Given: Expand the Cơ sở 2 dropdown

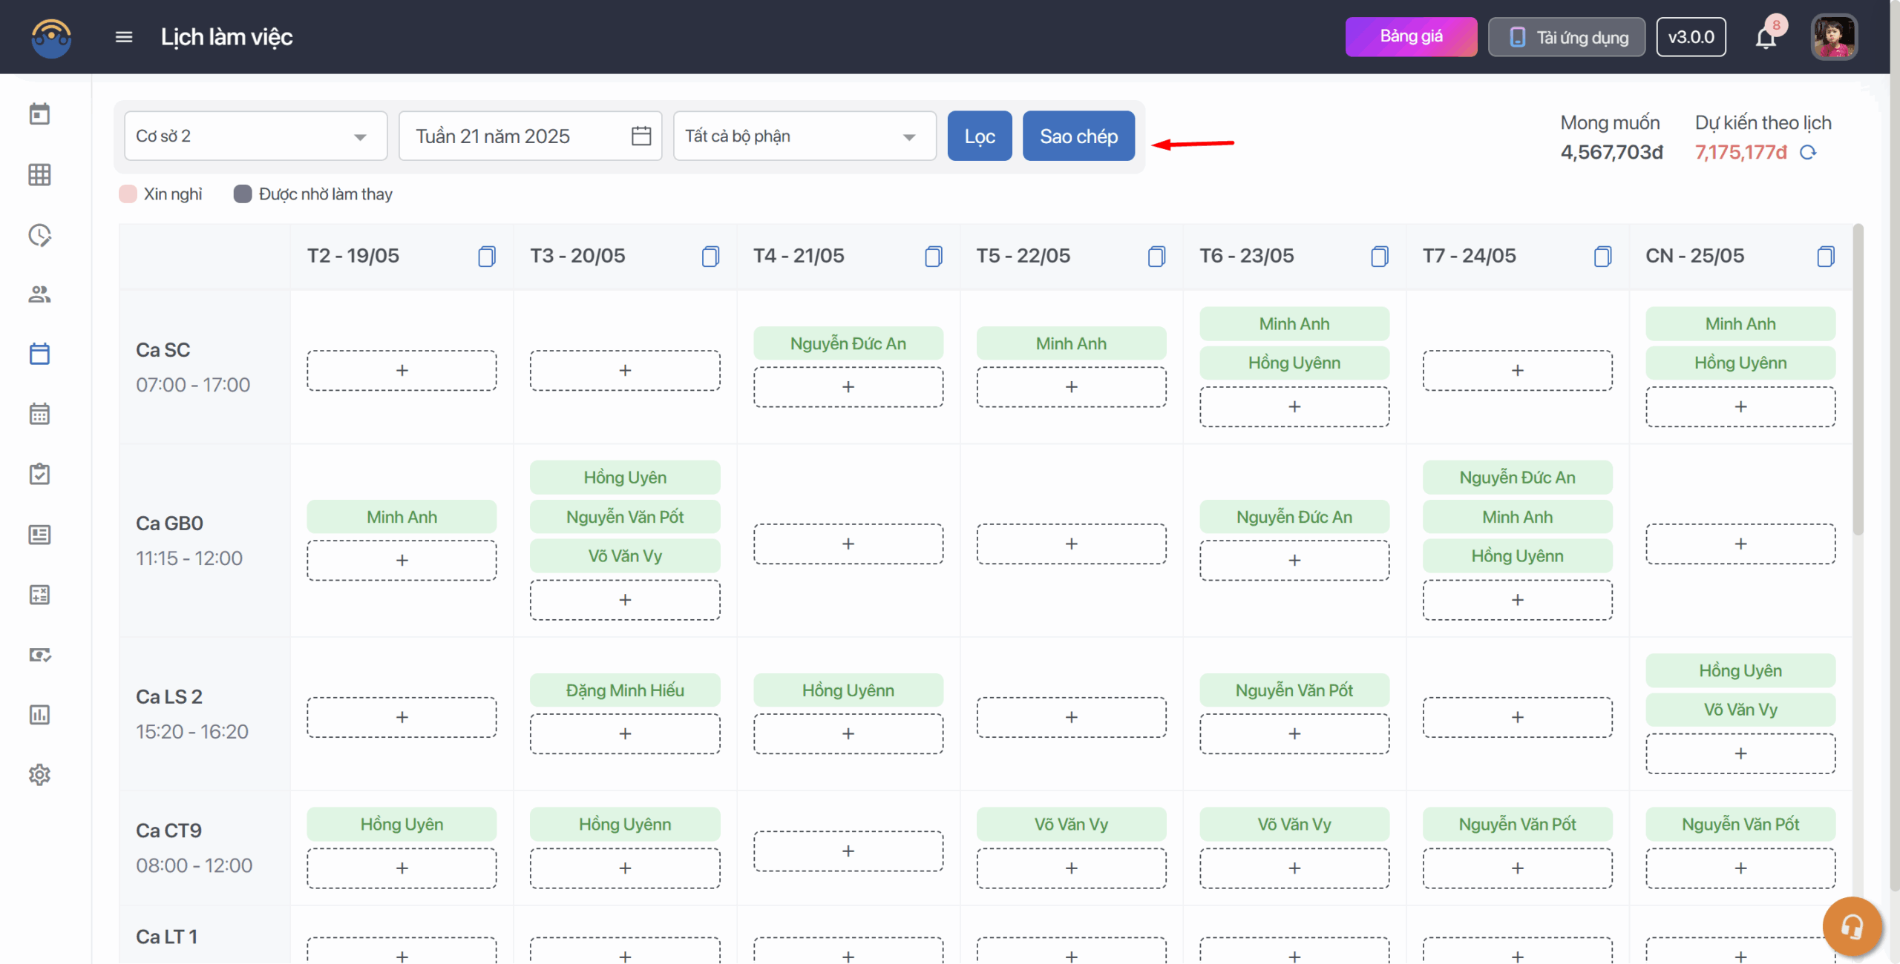Looking at the screenshot, I should point(360,137).
